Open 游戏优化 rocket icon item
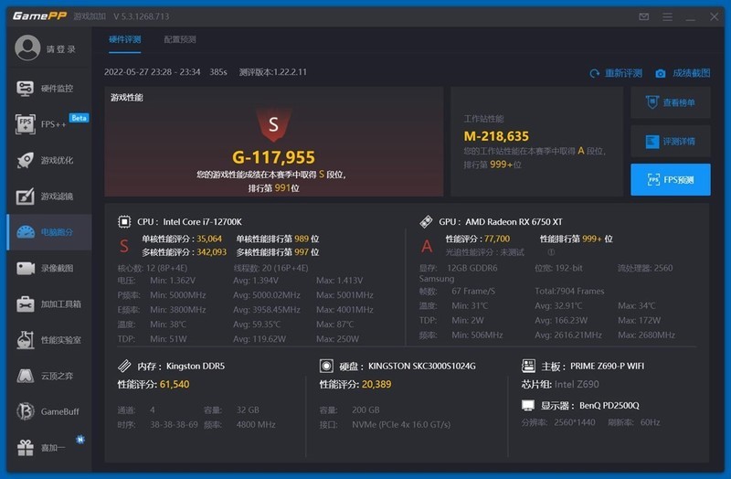This screenshot has height=479, width=731. click(49, 160)
